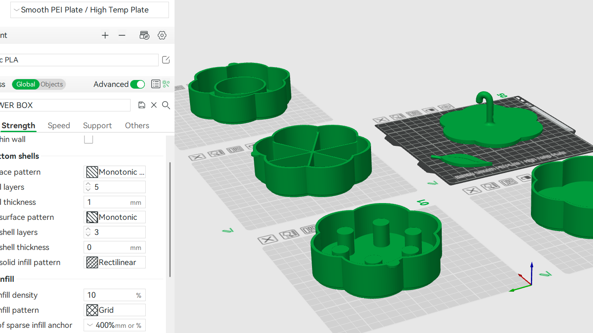Save the process preset with disk icon
Image resolution: width=593 pixels, height=333 pixels.
coord(142,105)
